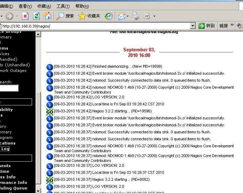Viewport: 243px width, 193px height.
Task: Open the View (查看) menu
Action: (25, 6)
